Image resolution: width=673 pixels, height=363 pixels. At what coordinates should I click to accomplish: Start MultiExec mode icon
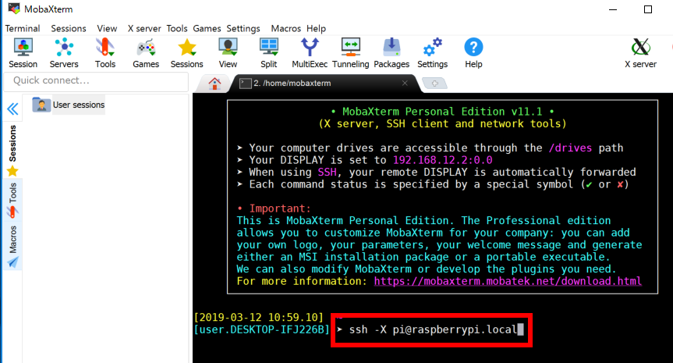point(310,53)
